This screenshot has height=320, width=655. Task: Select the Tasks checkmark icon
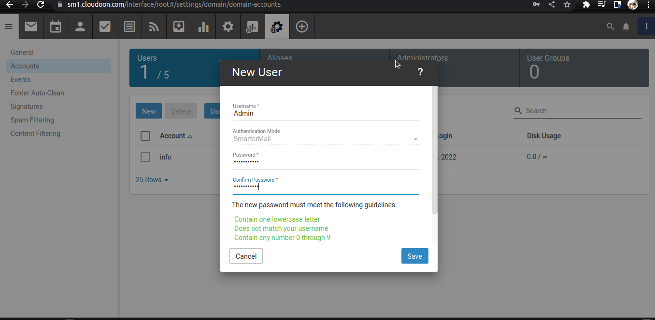tap(104, 26)
